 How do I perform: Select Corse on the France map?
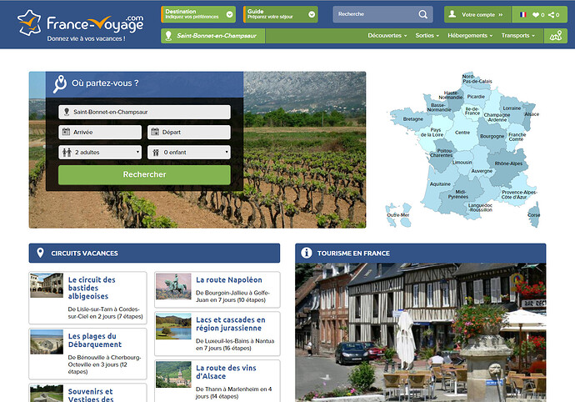click(x=534, y=215)
